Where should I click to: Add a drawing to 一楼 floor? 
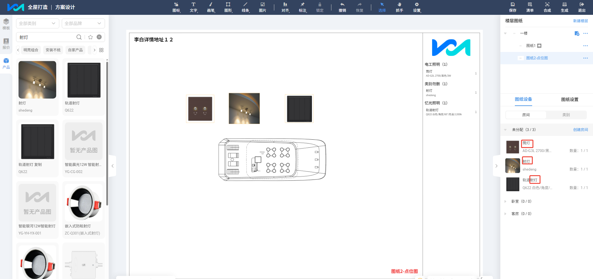(577, 33)
